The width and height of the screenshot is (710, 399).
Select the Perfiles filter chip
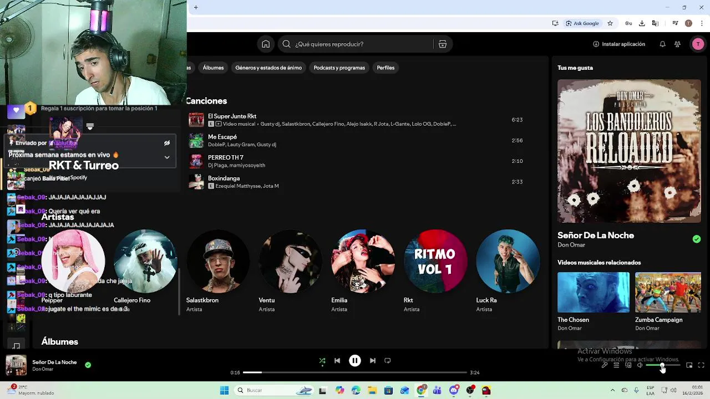click(386, 68)
